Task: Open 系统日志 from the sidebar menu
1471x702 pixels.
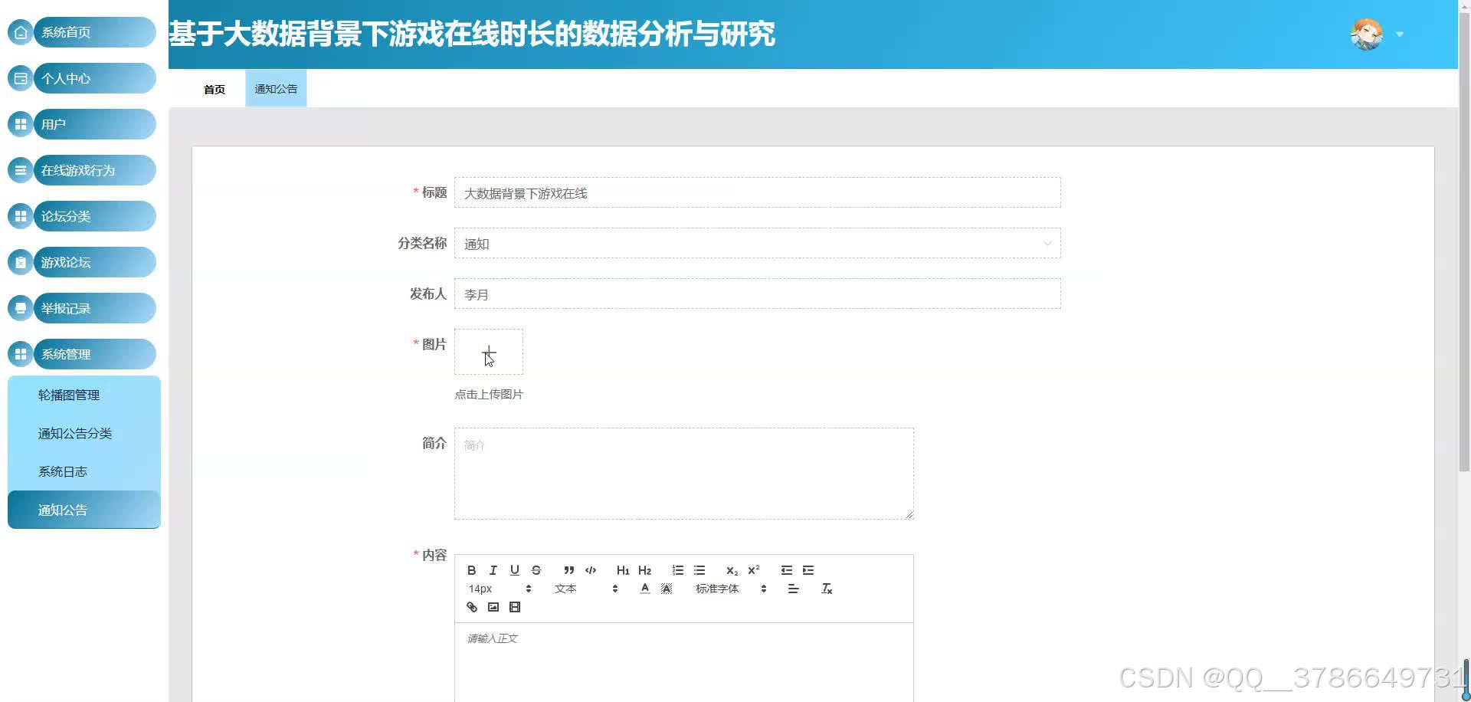Action: tap(63, 471)
